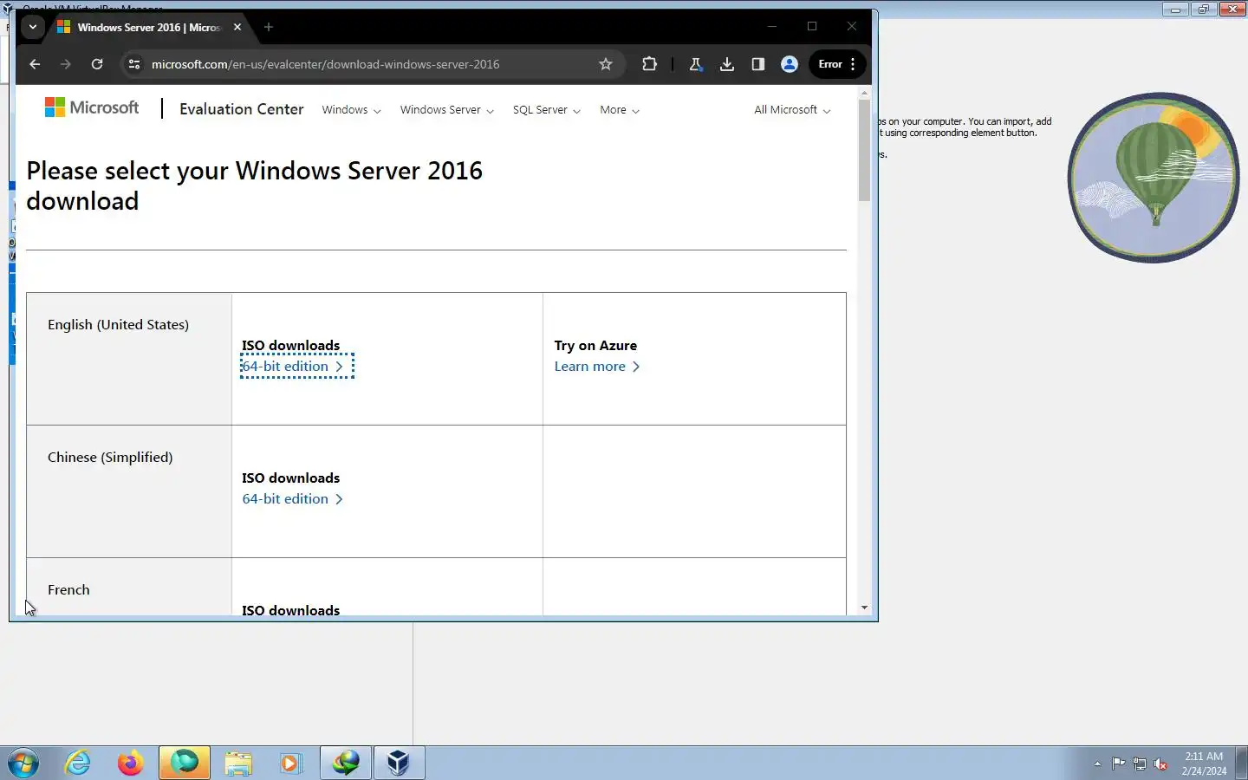Viewport: 1248px width, 780px height.
Task: Open Chrome profile avatar
Action: pos(790,64)
